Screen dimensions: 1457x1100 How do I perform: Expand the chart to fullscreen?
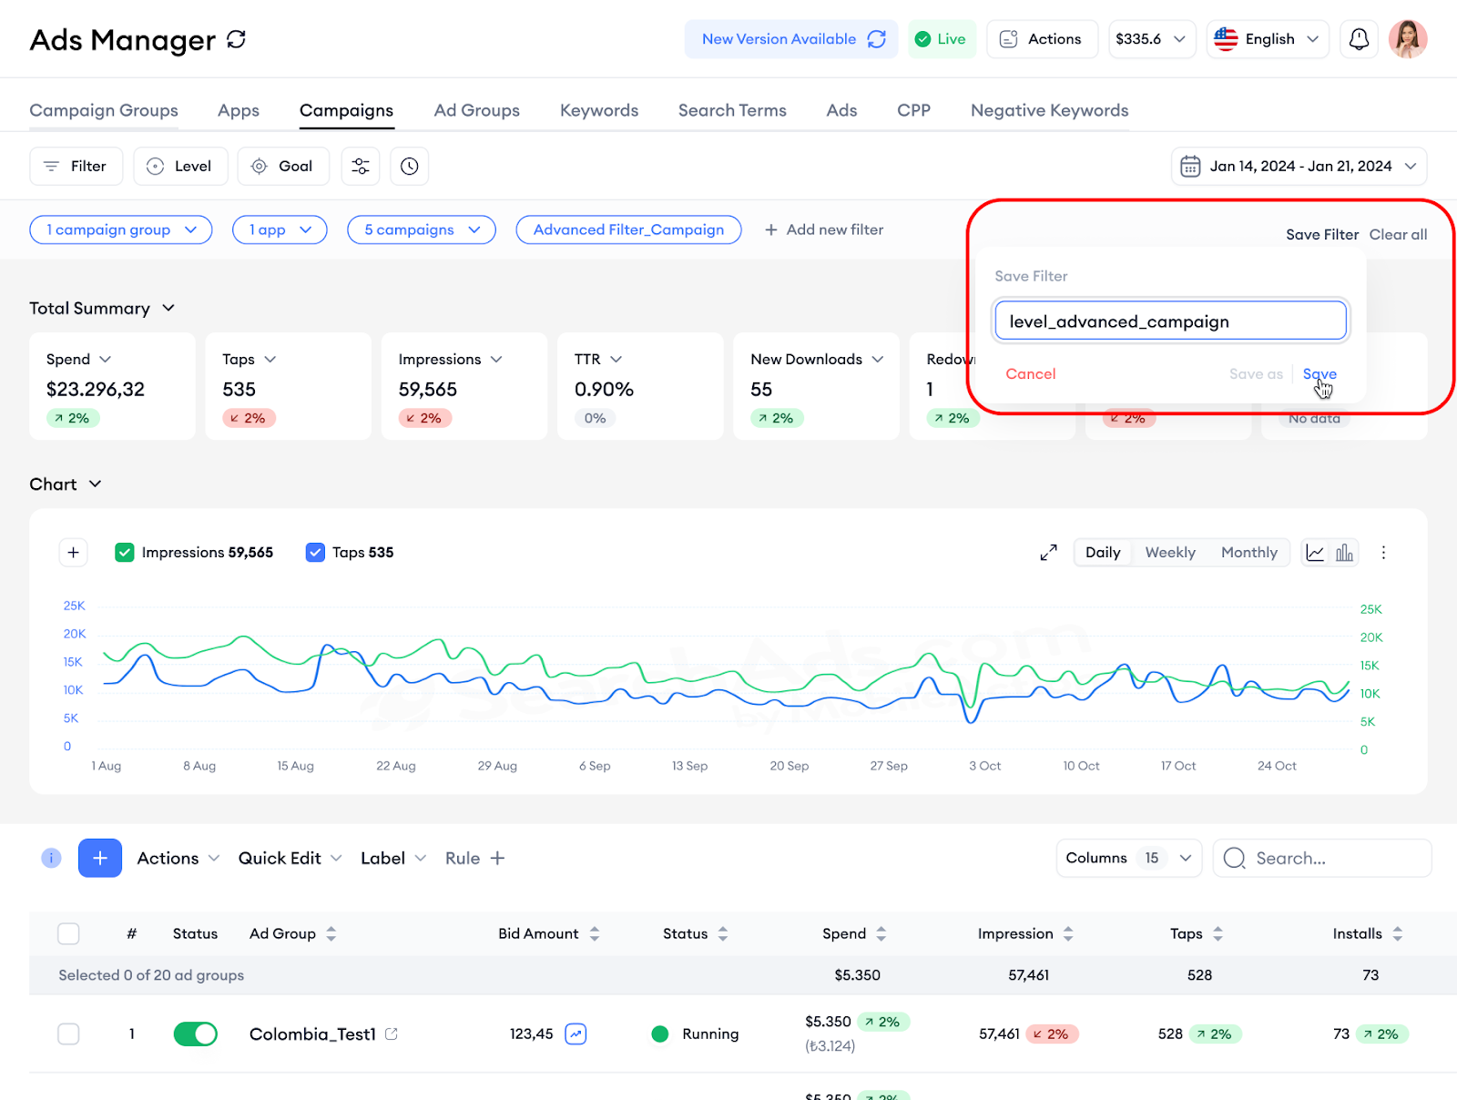[x=1049, y=553]
